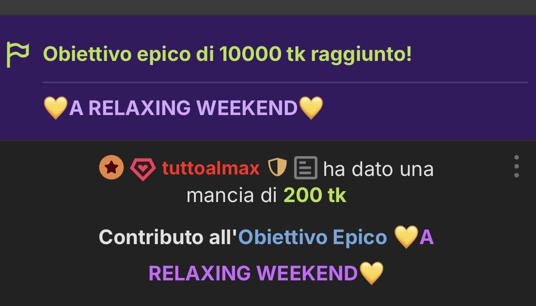Click the purple RELAXING WEEKEND text in tip message
Screen dimensions: 536x306
[x=253, y=273]
